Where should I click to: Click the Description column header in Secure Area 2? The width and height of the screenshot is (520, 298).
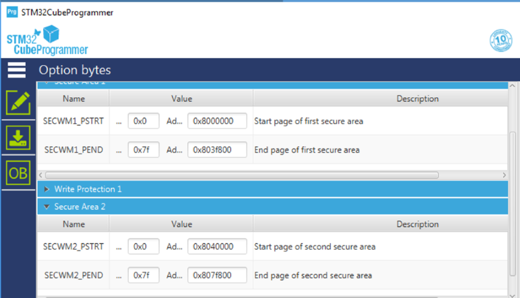point(417,224)
